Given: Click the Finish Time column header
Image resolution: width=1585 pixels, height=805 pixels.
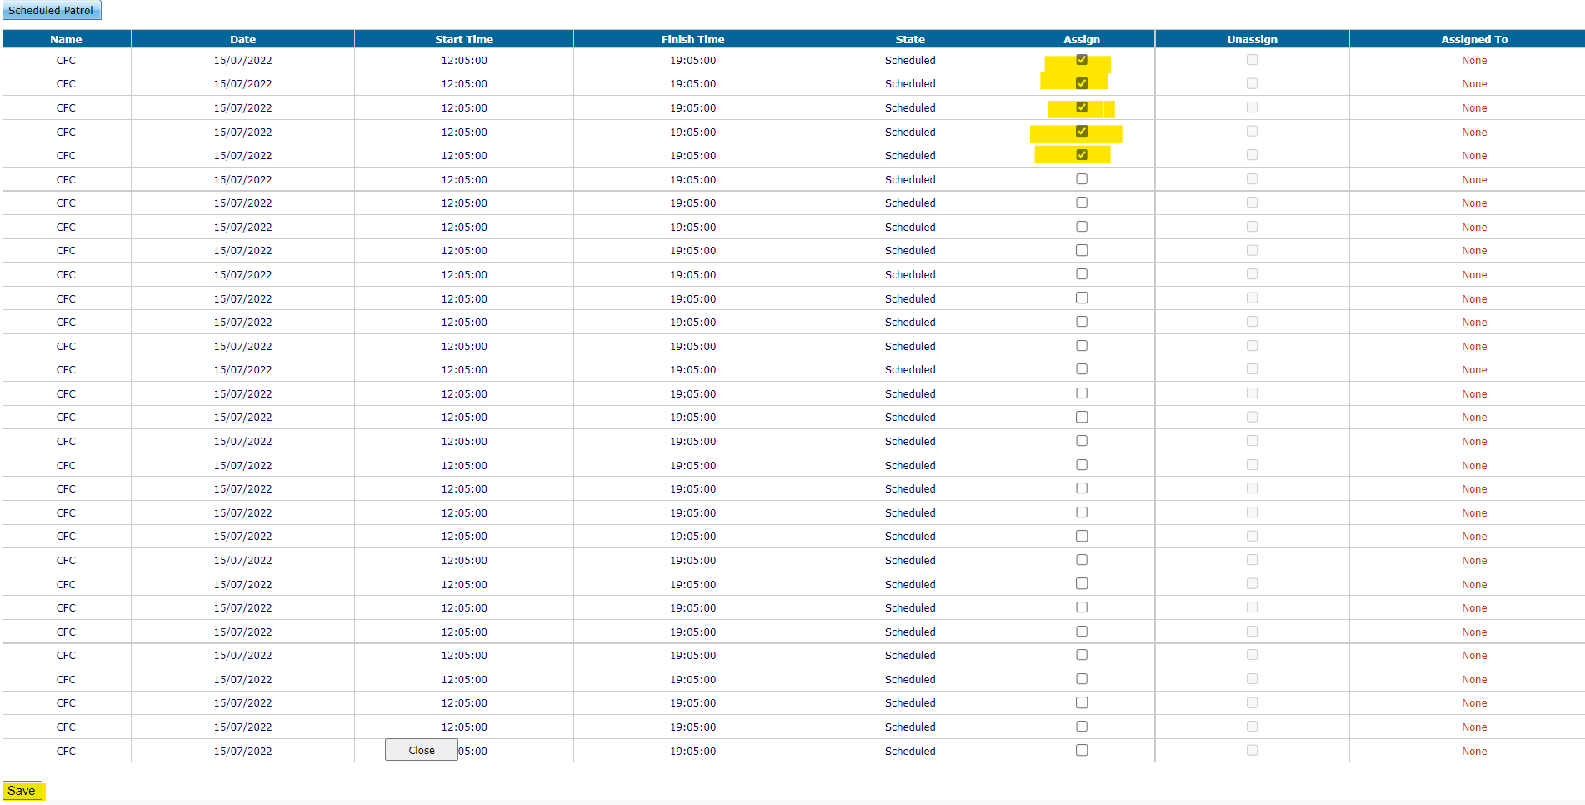Looking at the screenshot, I should coord(692,39).
